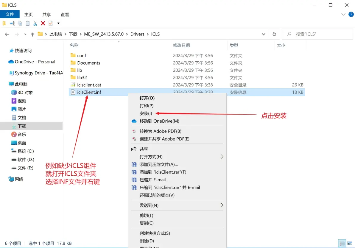Image resolution: width=355 pixels, height=248 pixels.
Task: Click the Rename icon in quick access toolbar
Action: [12, 23]
